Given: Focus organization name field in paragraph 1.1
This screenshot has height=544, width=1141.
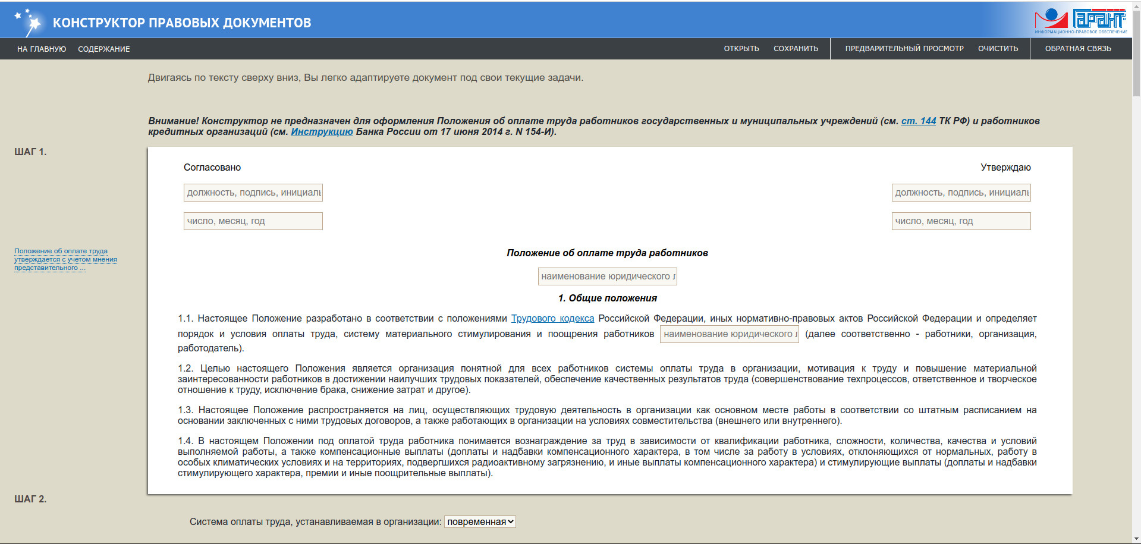Looking at the screenshot, I should (729, 334).
